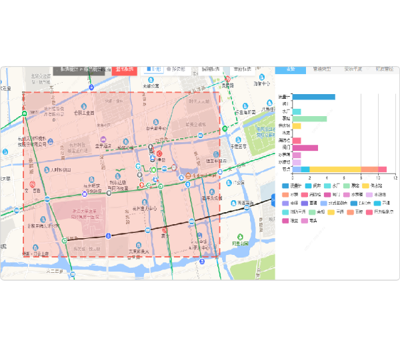The height and width of the screenshot is (347, 400).
Task: Click the green circle marker at map bottom left
Action: (x=64, y=240)
